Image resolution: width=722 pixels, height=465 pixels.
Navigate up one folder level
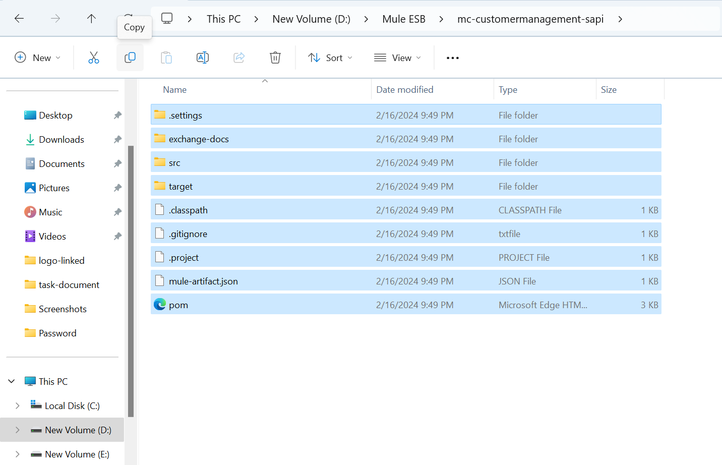click(91, 19)
